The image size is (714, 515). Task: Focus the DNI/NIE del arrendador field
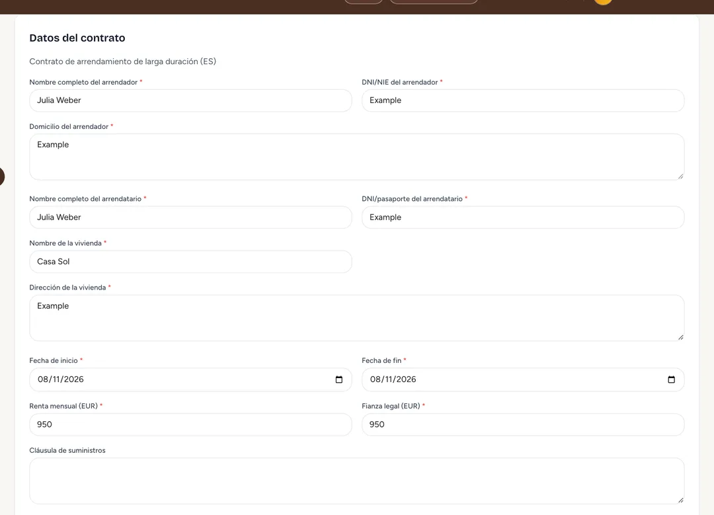tap(523, 100)
